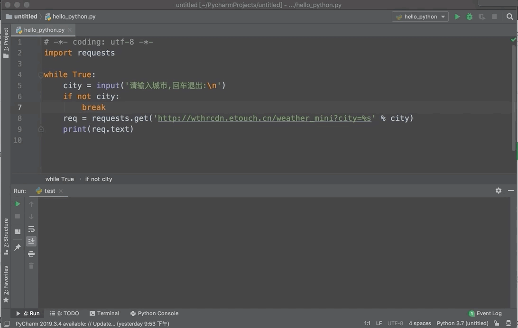Click the green inspection checkmark in editor
This screenshot has height=328, width=518.
pos(513,40)
